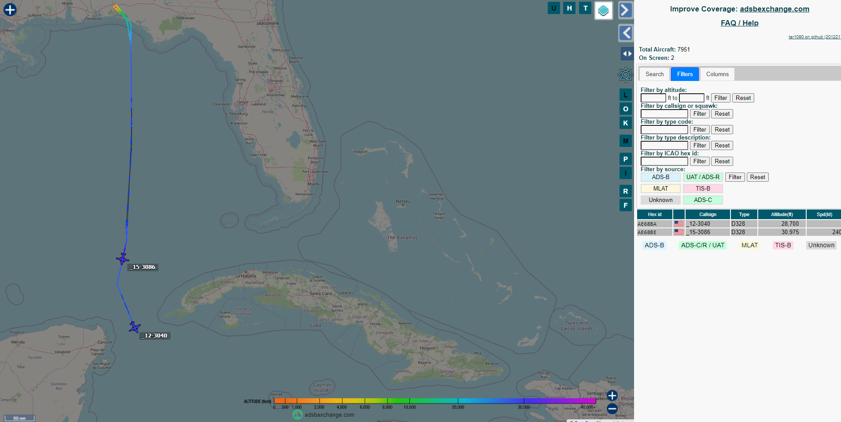
Task: Open the tar1090 on github link
Action: point(815,37)
